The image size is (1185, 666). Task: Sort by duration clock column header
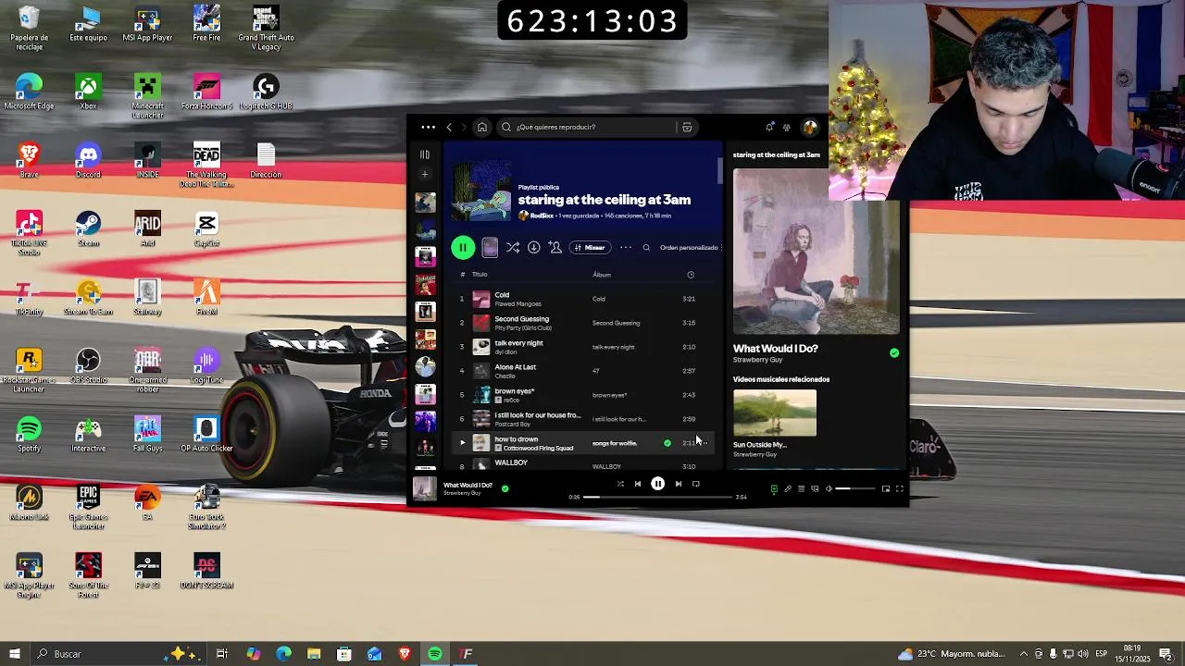[x=691, y=275]
